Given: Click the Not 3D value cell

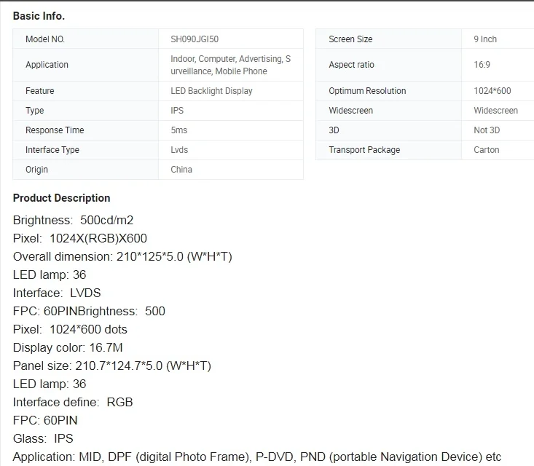Looking at the screenshot, I should [x=498, y=130].
